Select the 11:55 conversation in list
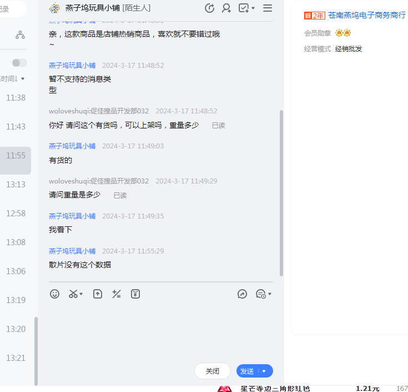The width and height of the screenshot is (408, 392). (16, 156)
